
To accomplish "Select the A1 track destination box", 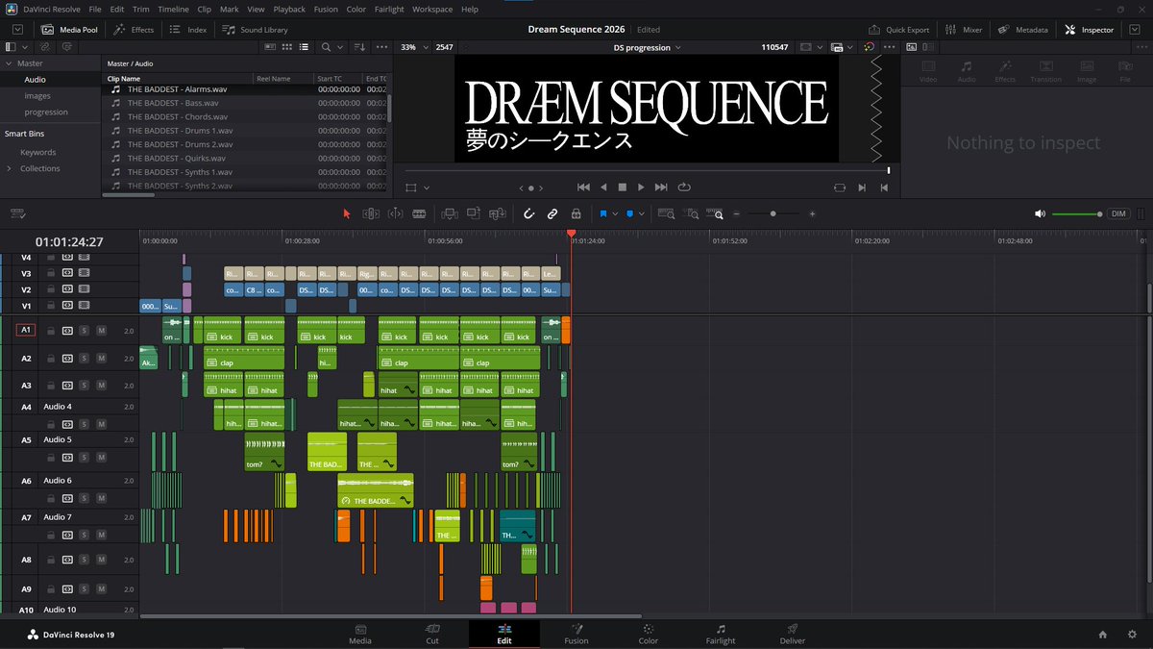I will [26, 330].
